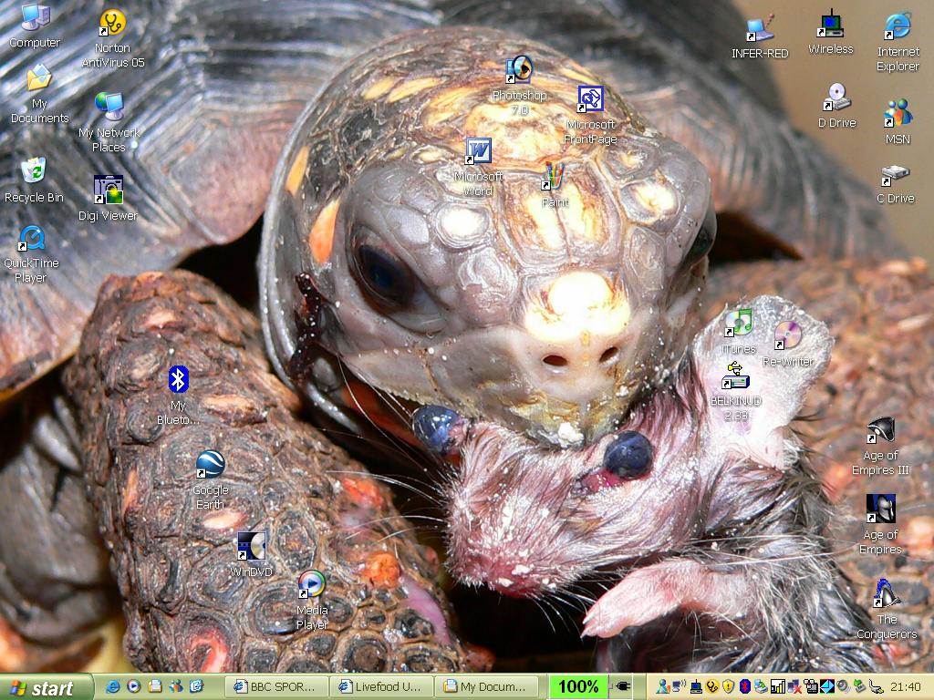
Task: Click Windows Security shield tray icon
Action: point(728,686)
